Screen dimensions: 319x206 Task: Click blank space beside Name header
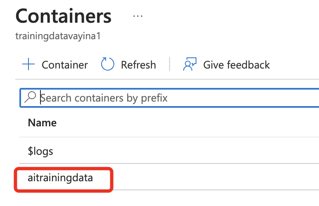pos(183,123)
